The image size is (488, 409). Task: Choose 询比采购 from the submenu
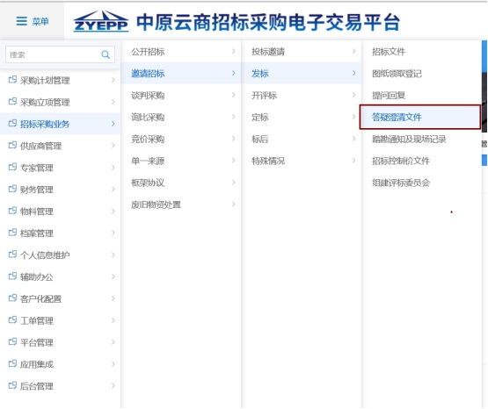click(148, 117)
